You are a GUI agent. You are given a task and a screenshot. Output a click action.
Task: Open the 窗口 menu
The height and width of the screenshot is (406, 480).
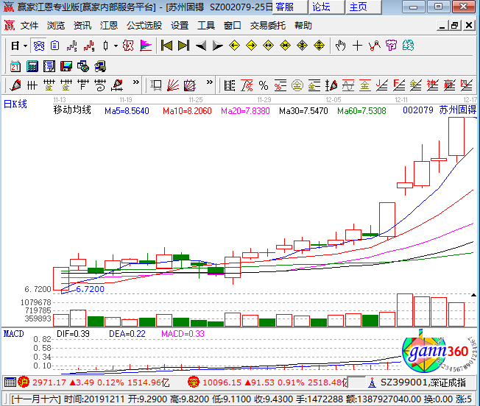(233, 25)
